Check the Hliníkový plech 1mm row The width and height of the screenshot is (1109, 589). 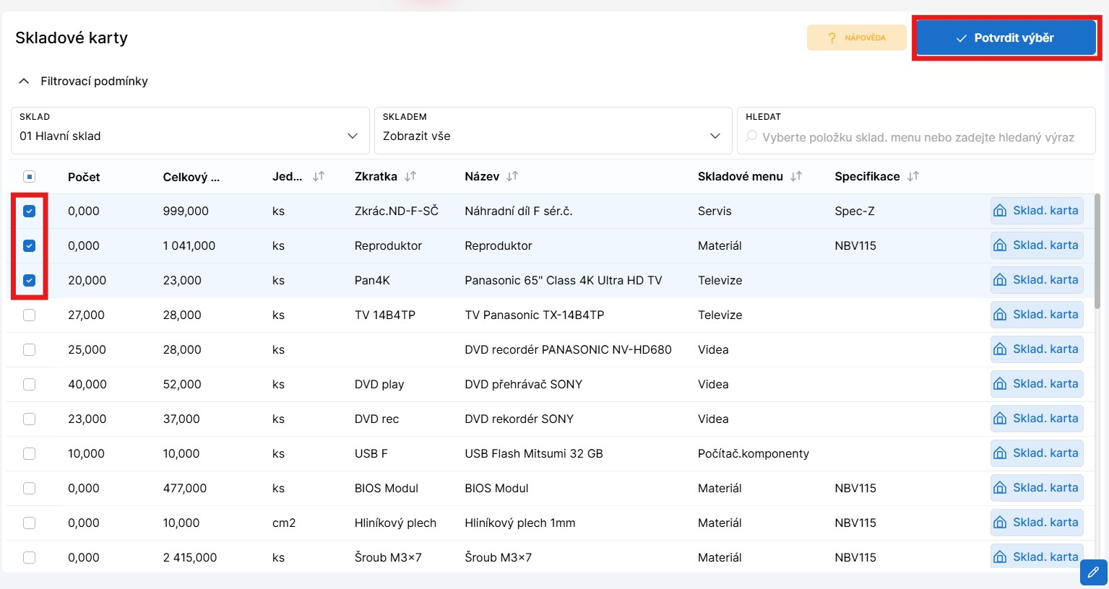click(30, 523)
